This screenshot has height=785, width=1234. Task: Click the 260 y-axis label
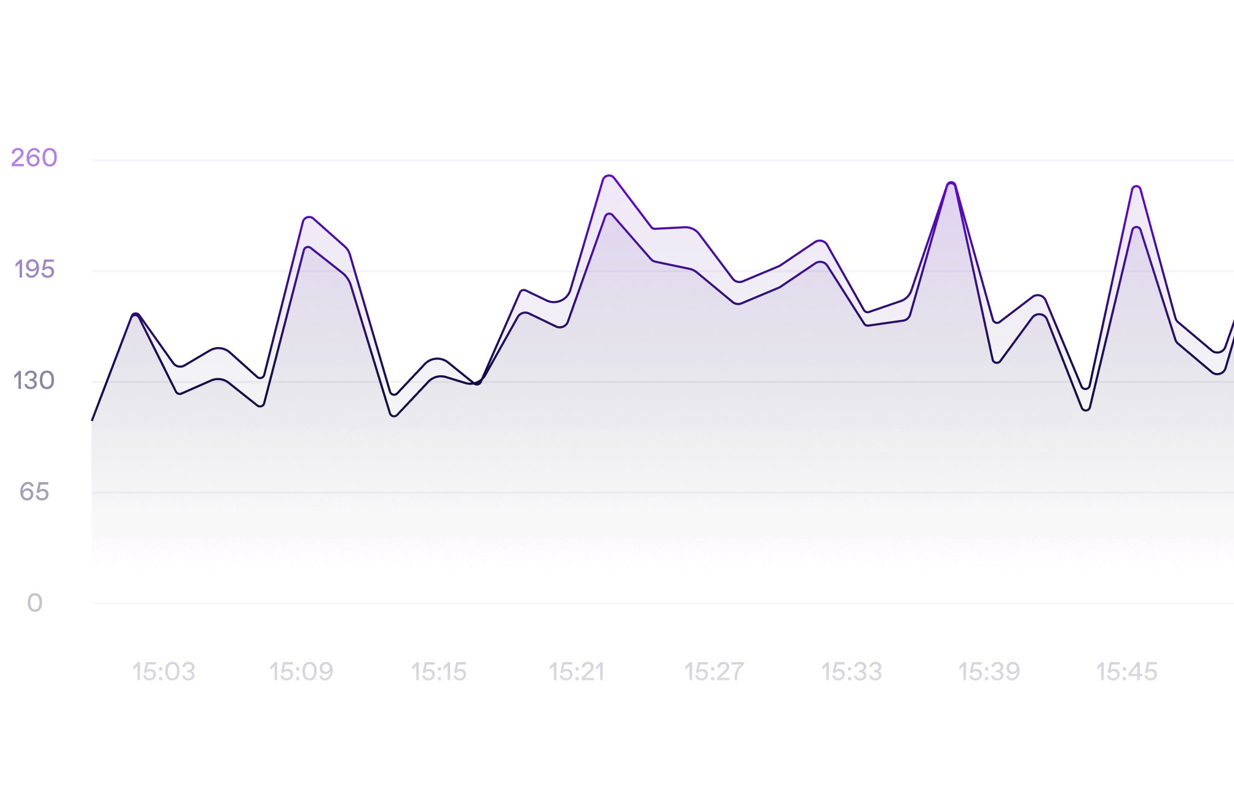point(34,158)
